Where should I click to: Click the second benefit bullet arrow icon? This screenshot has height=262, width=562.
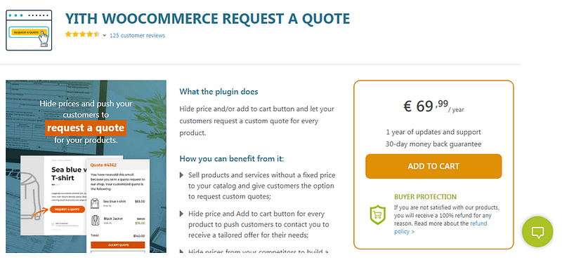tap(181, 214)
